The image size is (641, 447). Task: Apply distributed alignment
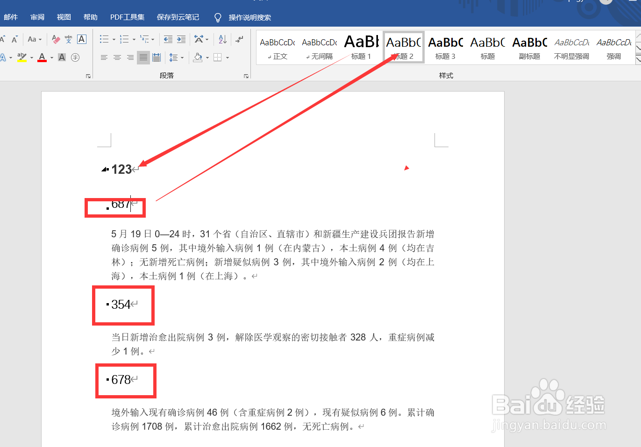(x=157, y=57)
